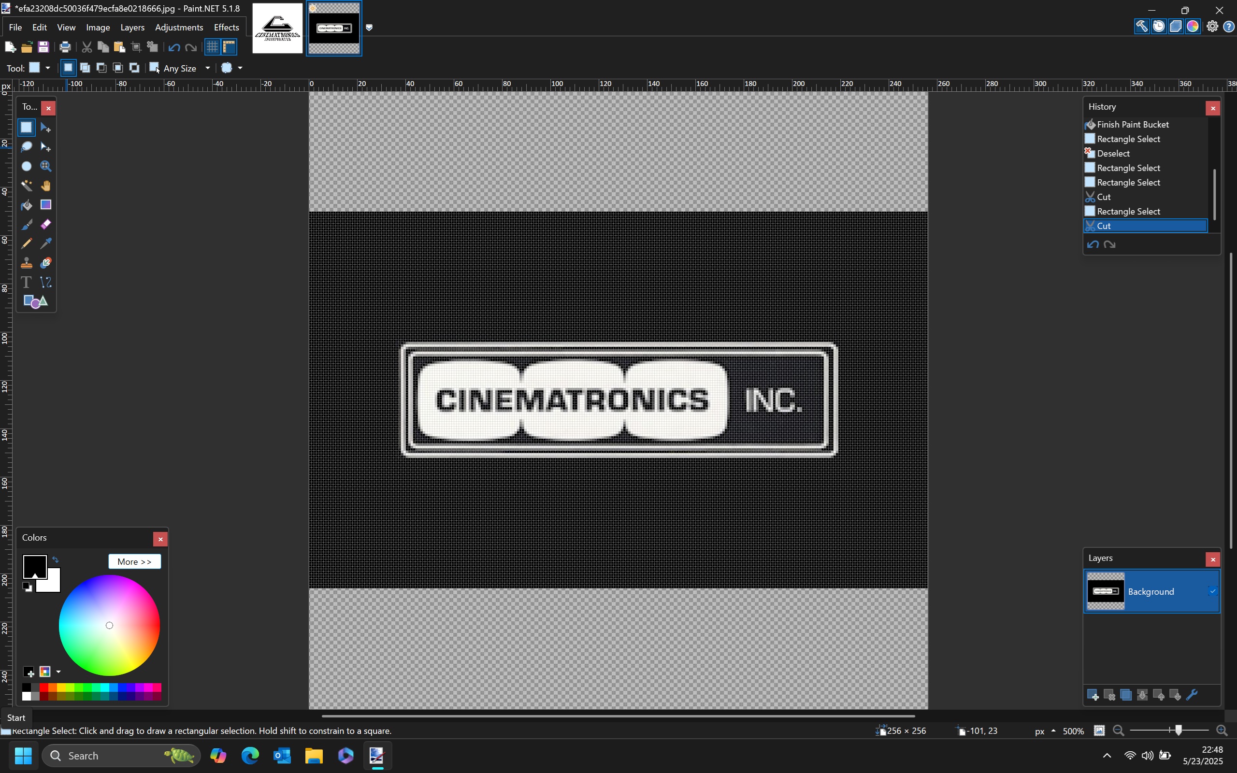
Task: Click red swatch in the palette
Action: coord(44,687)
